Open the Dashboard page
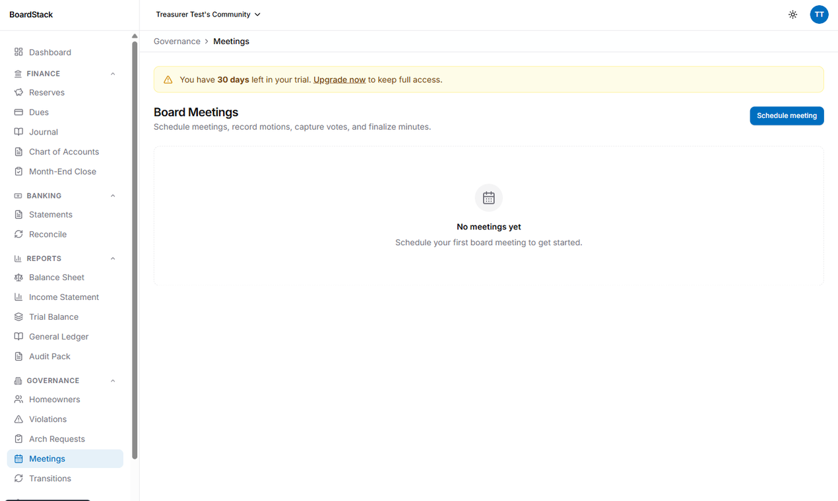Image resolution: width=838 pixels, height=501 pixels. point(65,52)
